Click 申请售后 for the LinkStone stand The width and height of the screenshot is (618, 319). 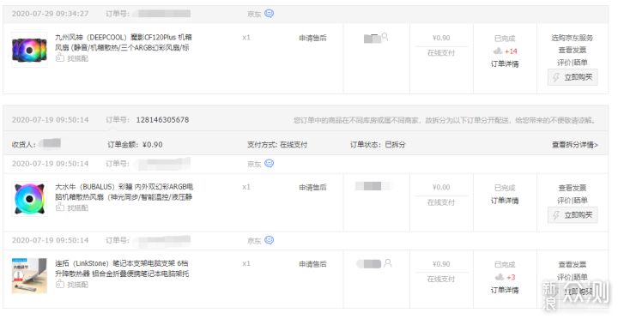(312, 264)
